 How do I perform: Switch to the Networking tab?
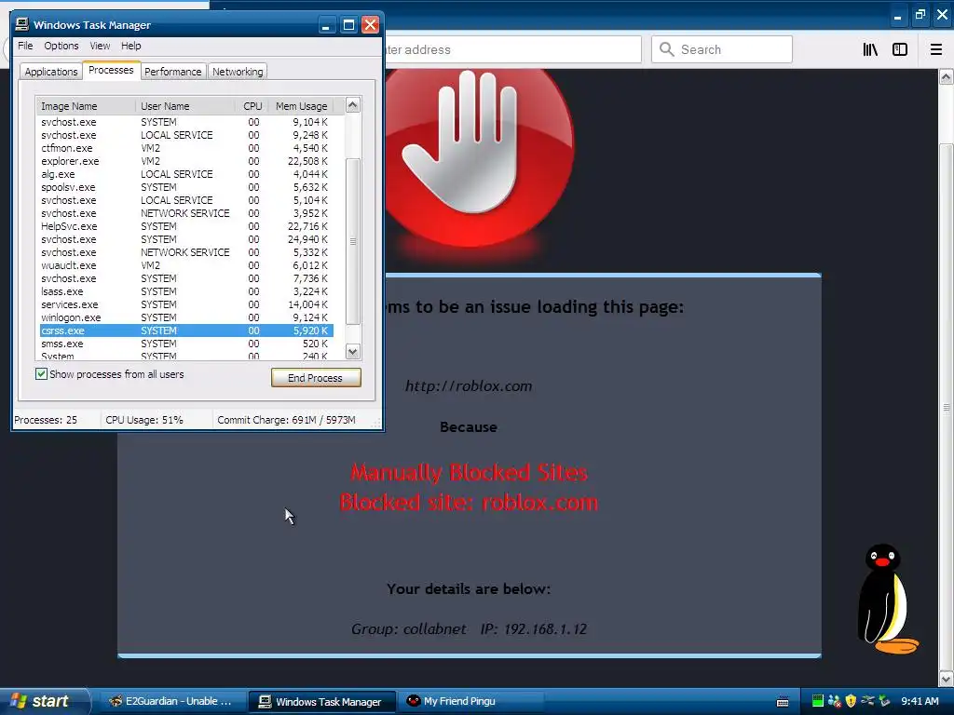tap(238, 72)
